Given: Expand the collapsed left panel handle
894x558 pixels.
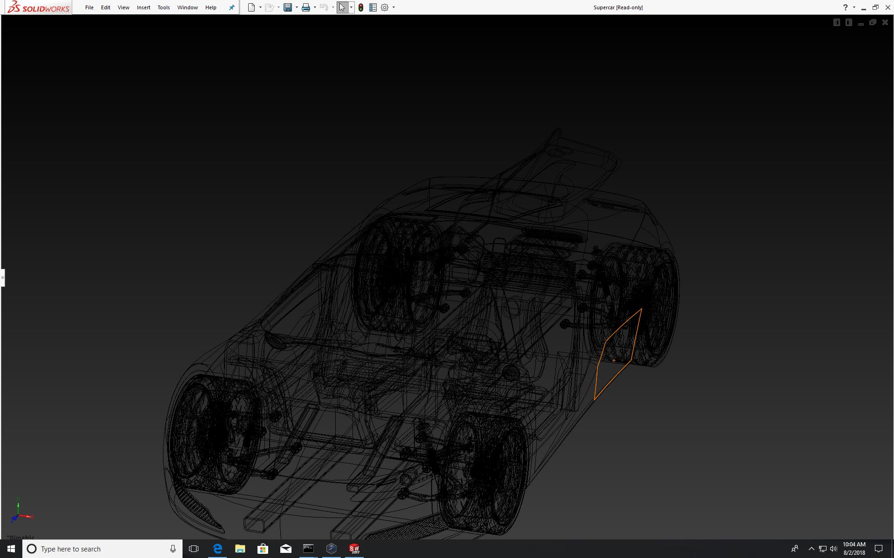Looking at the screenshot, I should pyautogui.click(x=2, y=278).
